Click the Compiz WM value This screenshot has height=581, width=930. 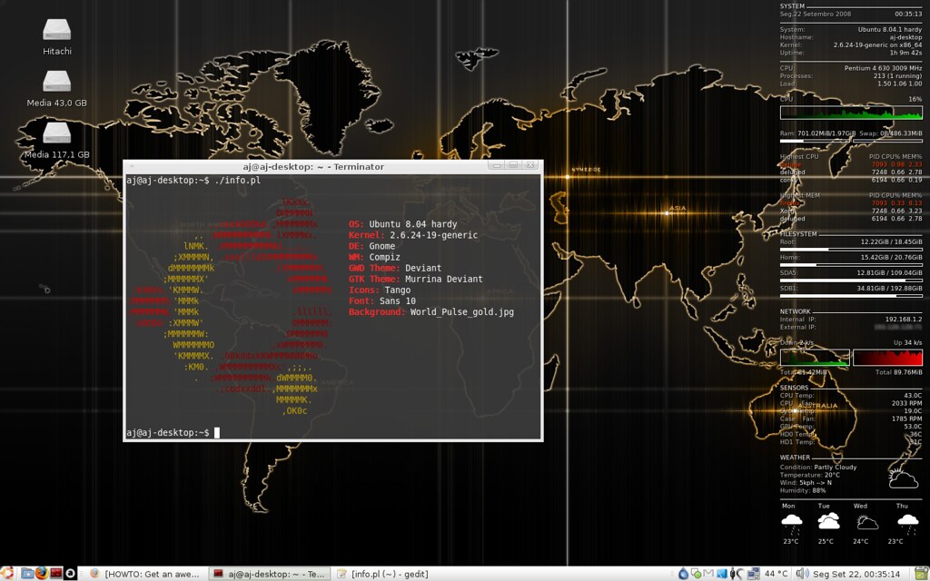pyautogui.click(x=384, y=257)
